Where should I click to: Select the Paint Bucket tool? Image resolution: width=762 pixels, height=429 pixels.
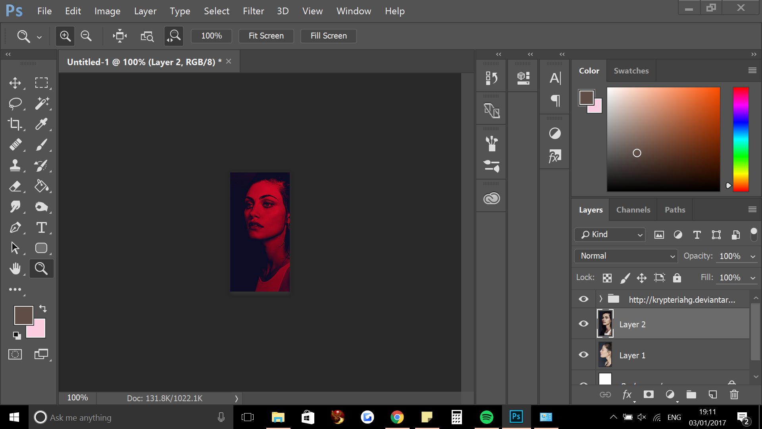(42, 186)
